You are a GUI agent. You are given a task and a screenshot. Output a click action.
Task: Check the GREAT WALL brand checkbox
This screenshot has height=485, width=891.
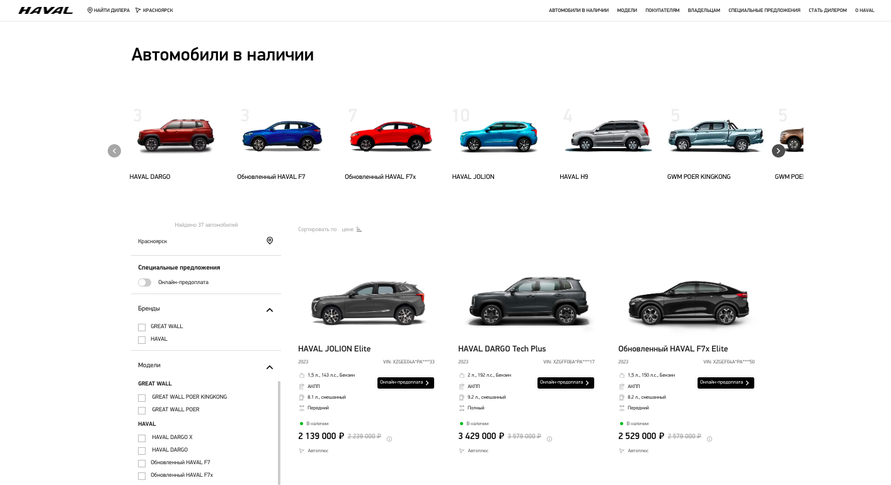coord(142,327)
